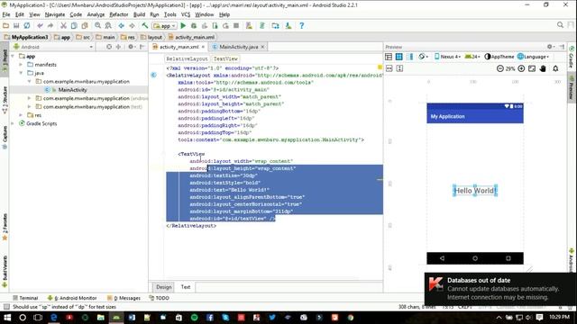
Task: Open the VCS menu
Action: [186, 14]
